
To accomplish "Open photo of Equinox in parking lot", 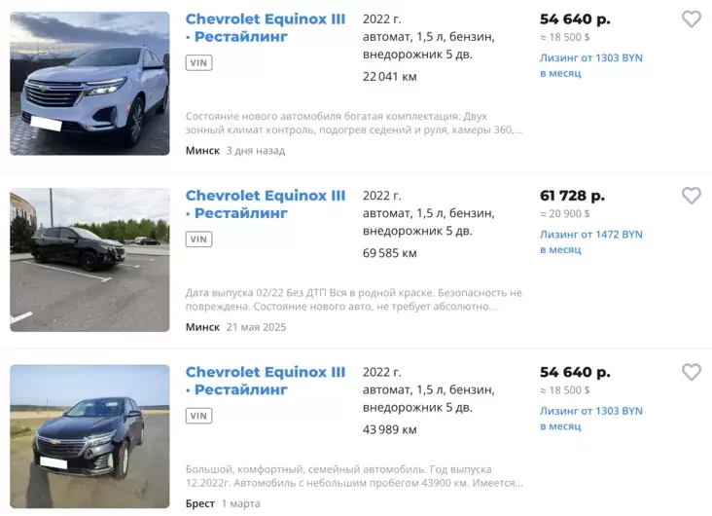I will point(89,260).
